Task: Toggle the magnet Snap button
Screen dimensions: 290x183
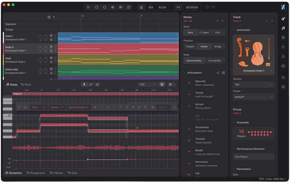Action: tap(162, 85)
